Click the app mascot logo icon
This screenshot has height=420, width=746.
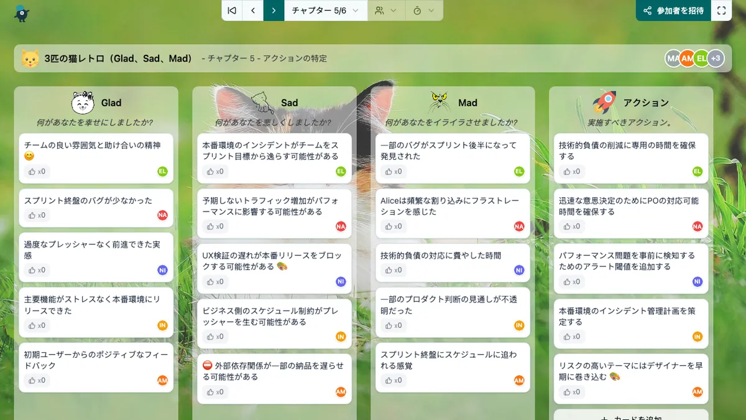pos(22,12)
